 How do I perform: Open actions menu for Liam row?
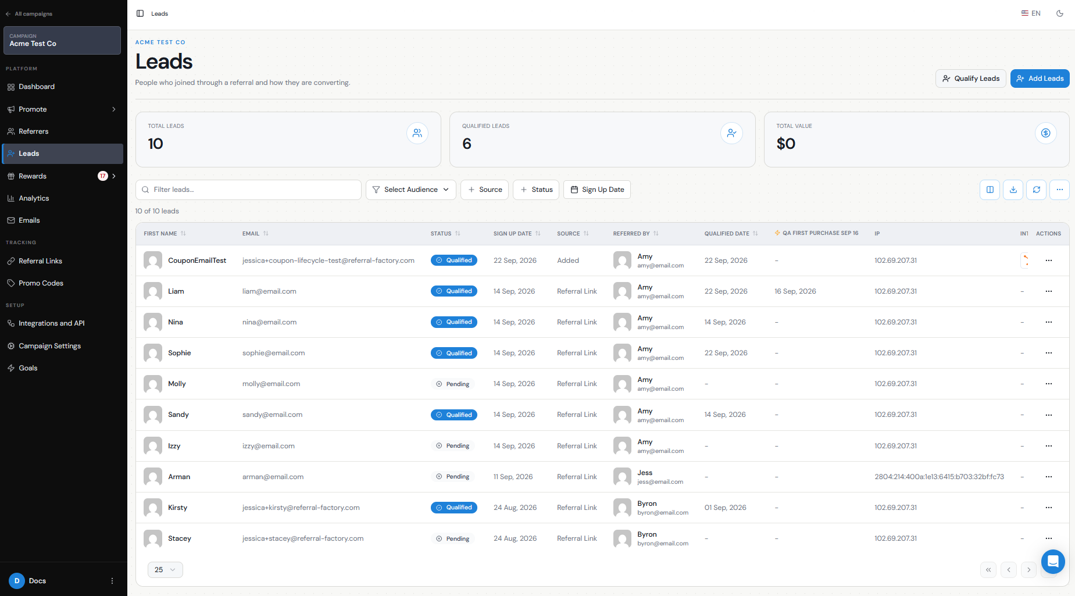coord(1049,291)
